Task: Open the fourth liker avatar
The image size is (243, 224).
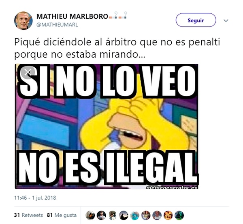Action: pos(124,215)
